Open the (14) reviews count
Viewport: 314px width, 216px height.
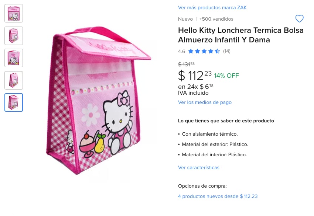click(x=226, y=51)
